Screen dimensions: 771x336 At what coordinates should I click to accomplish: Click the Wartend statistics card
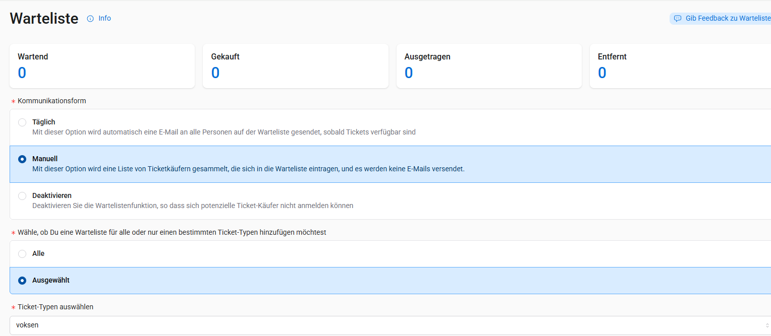click(x=102, y=66)
